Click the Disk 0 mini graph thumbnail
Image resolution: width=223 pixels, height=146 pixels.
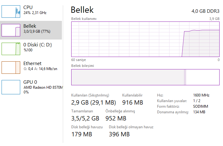11,49
